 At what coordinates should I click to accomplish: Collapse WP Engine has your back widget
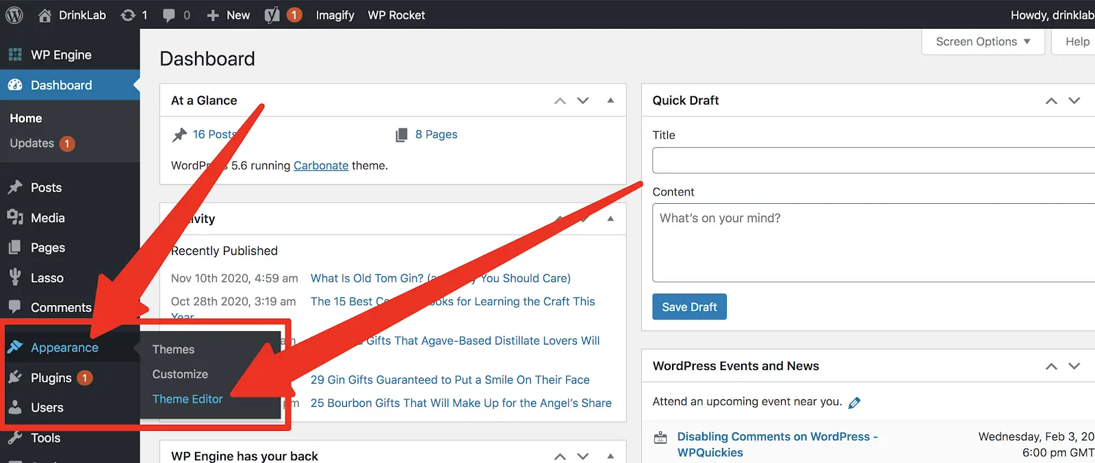click(610, 456)
